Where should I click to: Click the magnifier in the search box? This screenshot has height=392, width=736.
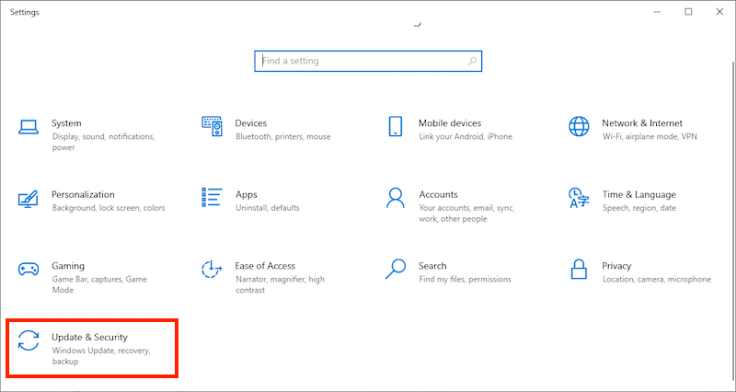(x=472, y=61)
